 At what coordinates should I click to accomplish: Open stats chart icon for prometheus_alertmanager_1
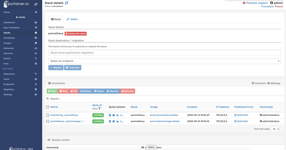pos(117,121)
